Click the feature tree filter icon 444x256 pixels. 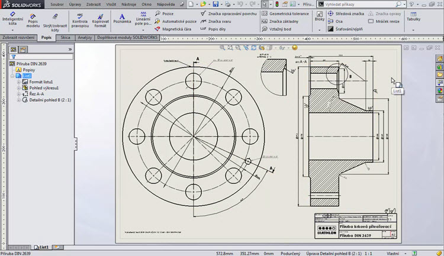13,57
